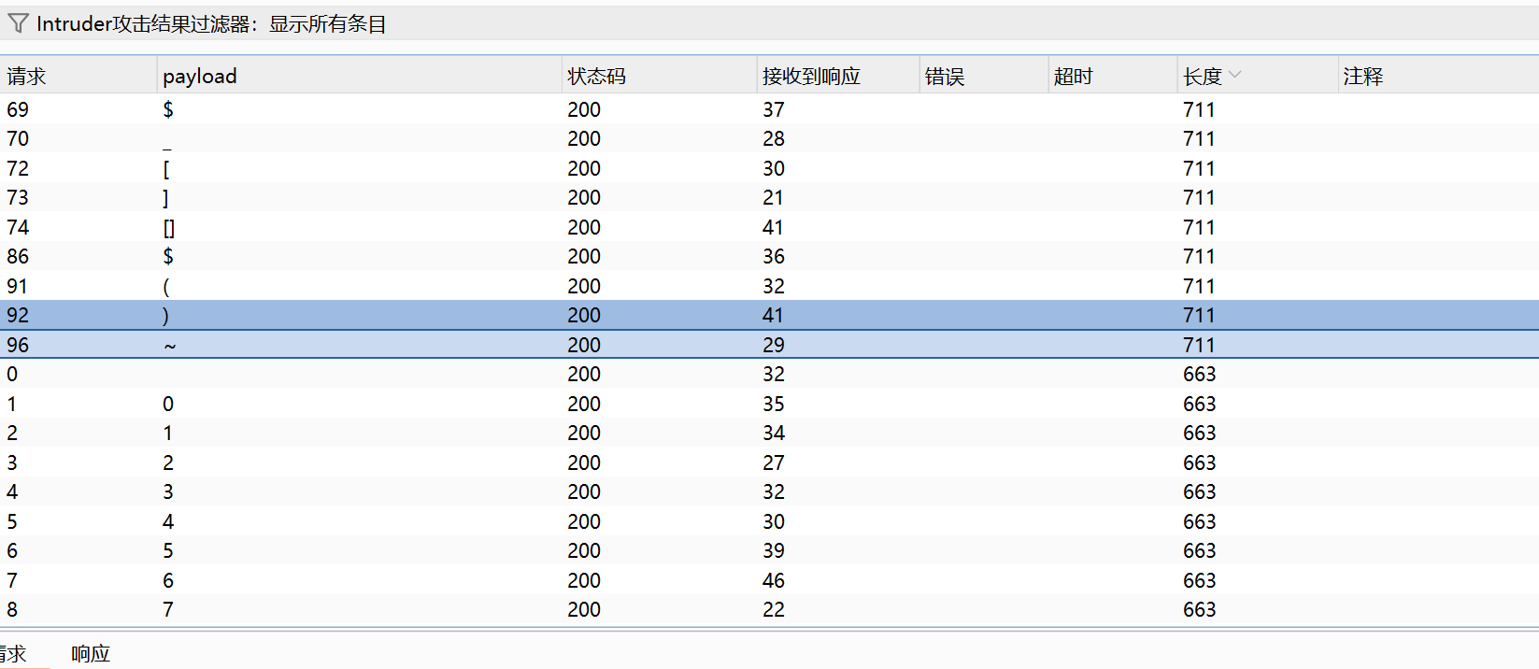Select request row 72 with [ payload
This screenshot has width=1539, height=669.
click(374, 168)
